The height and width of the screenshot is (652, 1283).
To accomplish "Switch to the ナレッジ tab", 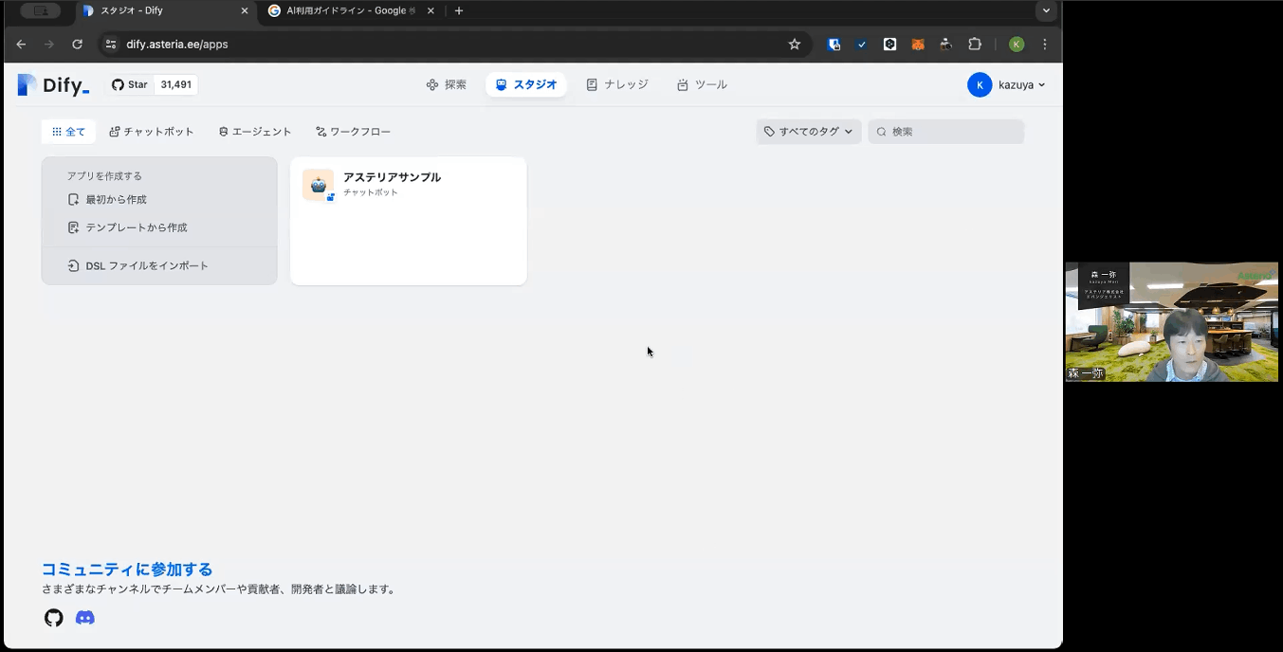I will point(617,85).
